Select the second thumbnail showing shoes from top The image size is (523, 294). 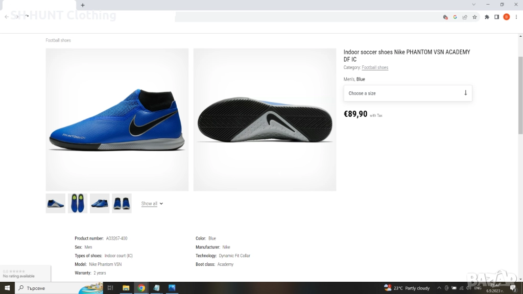[x=78, y=203]
